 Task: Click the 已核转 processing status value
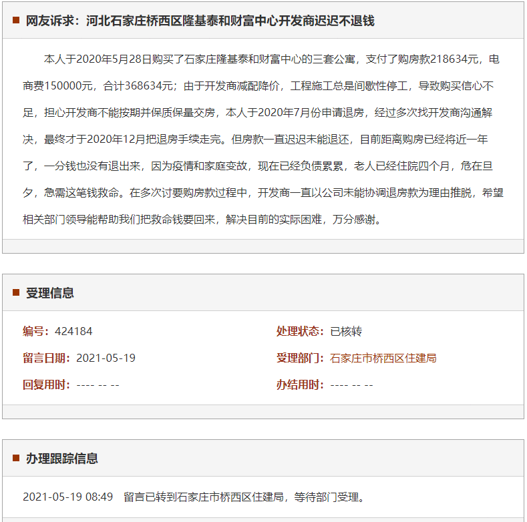click(x=346, y=331)
